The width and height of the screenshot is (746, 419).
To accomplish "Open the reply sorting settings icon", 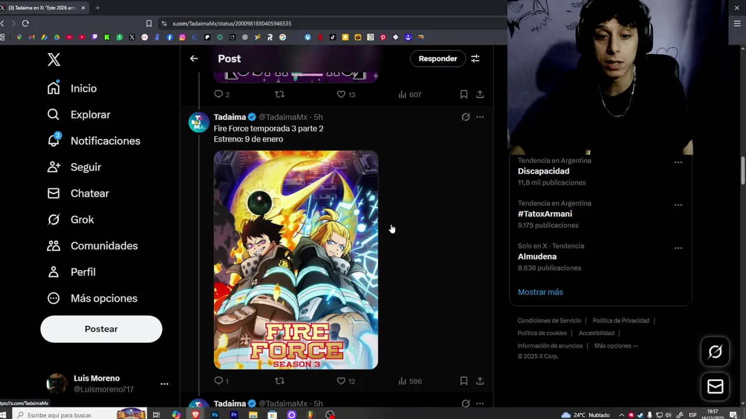I will click(x=476, y=59).
